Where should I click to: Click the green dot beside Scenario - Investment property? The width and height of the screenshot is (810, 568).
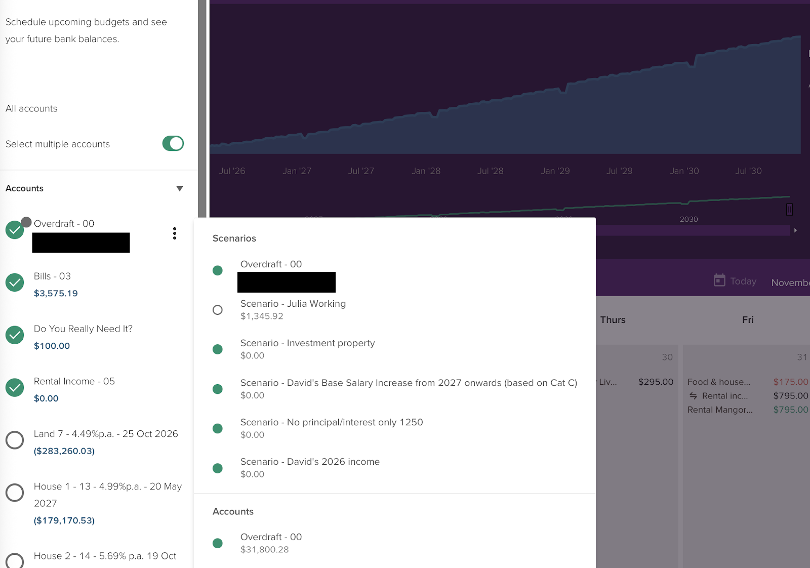click(218, 349)
